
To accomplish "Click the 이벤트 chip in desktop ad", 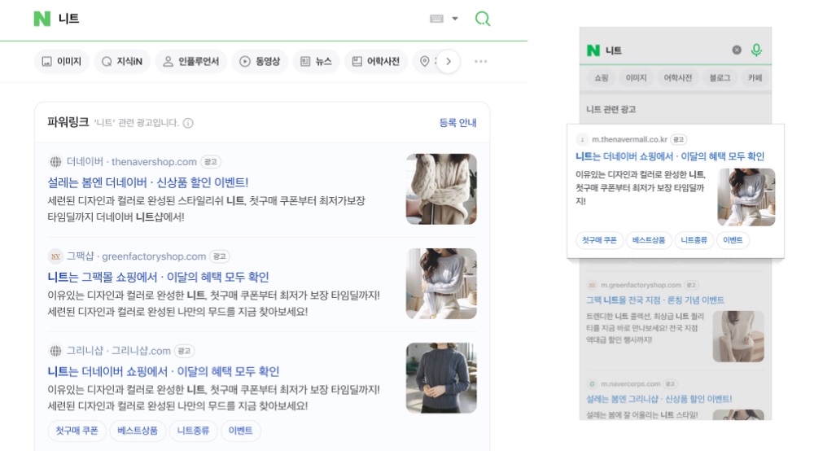I will tap(240, 430).
